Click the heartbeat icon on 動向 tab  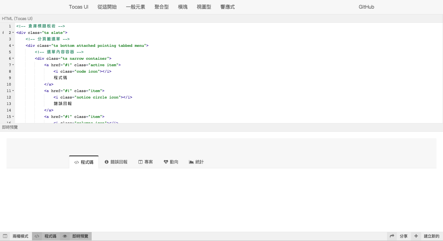(166, 162)
